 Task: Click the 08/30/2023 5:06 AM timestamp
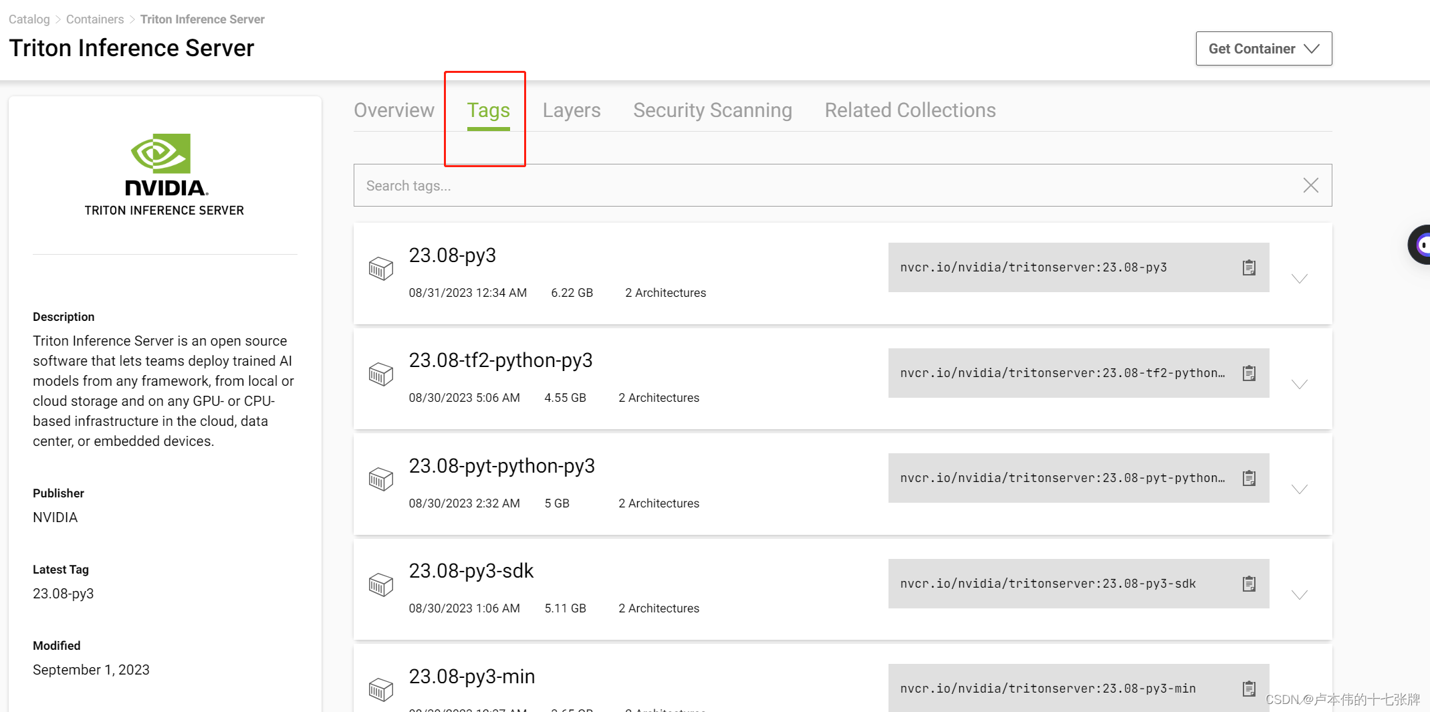pyautogui.click(x=465, y=398)
